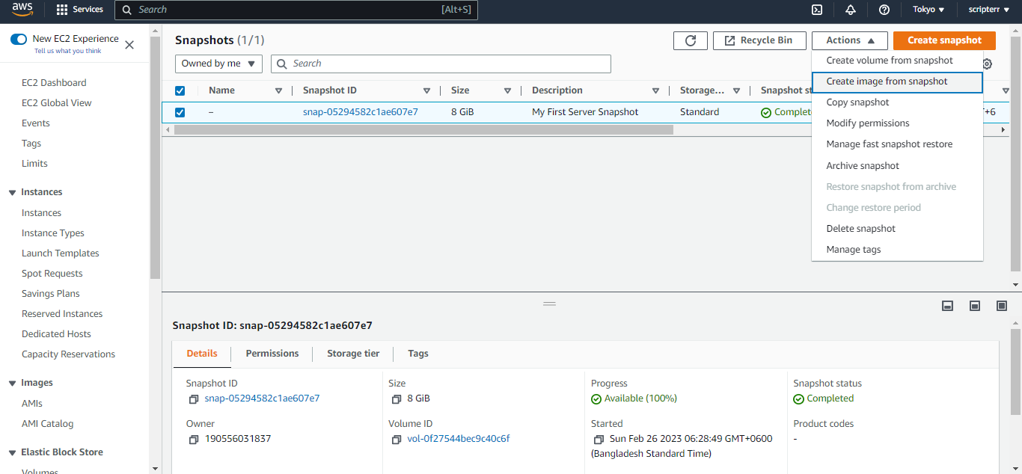The height and width of the screenshot is (474, 1022).
Task: Open the Tags tab
Action: 418,354
